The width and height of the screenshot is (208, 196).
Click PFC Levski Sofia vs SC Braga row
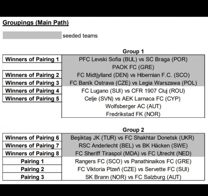(133, 59)
